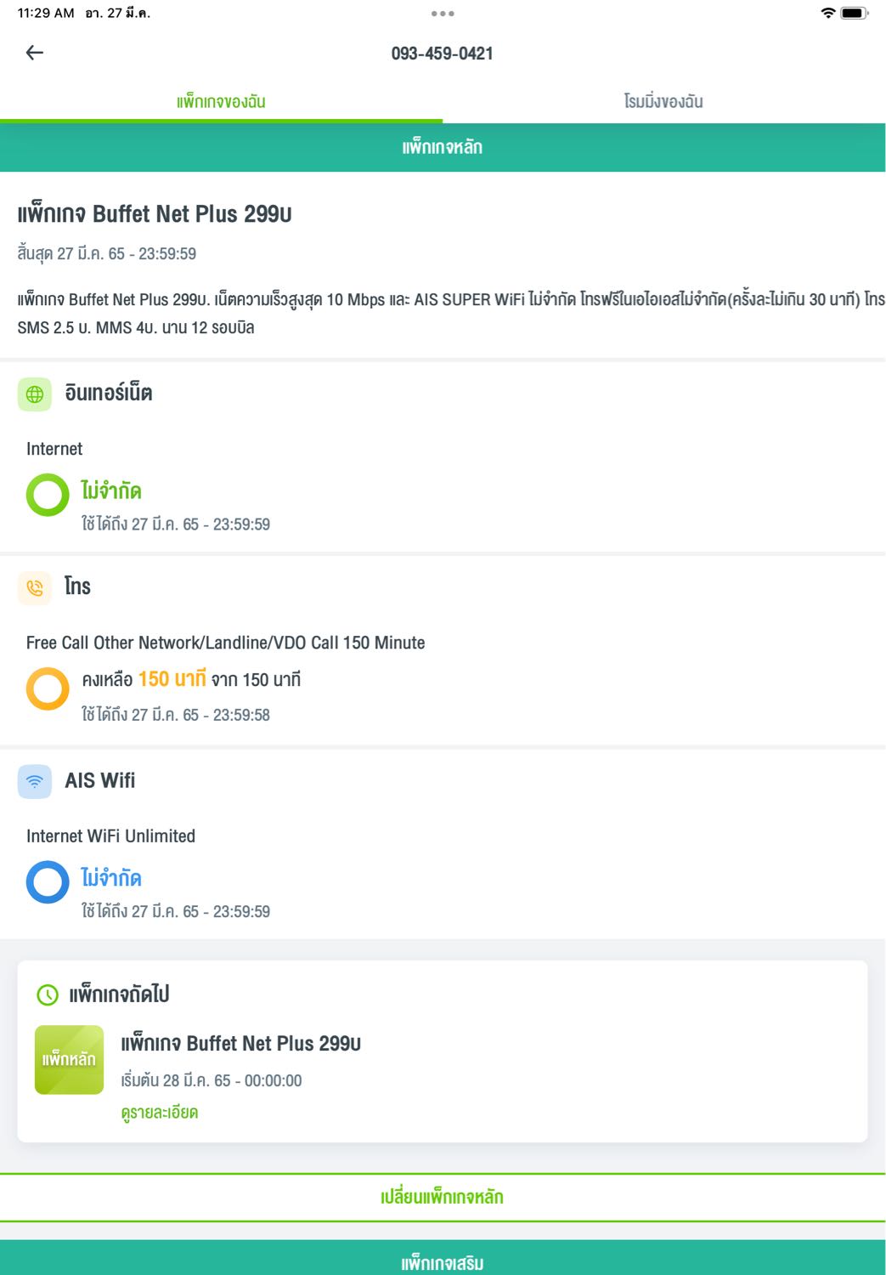
Task: Tap the Wi-Fi status bar icon
Action: click(x=827, y=13)
